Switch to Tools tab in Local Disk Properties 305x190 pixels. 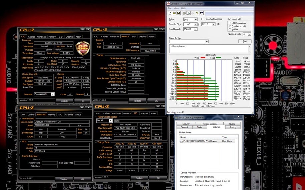click(x=199, y=127)
